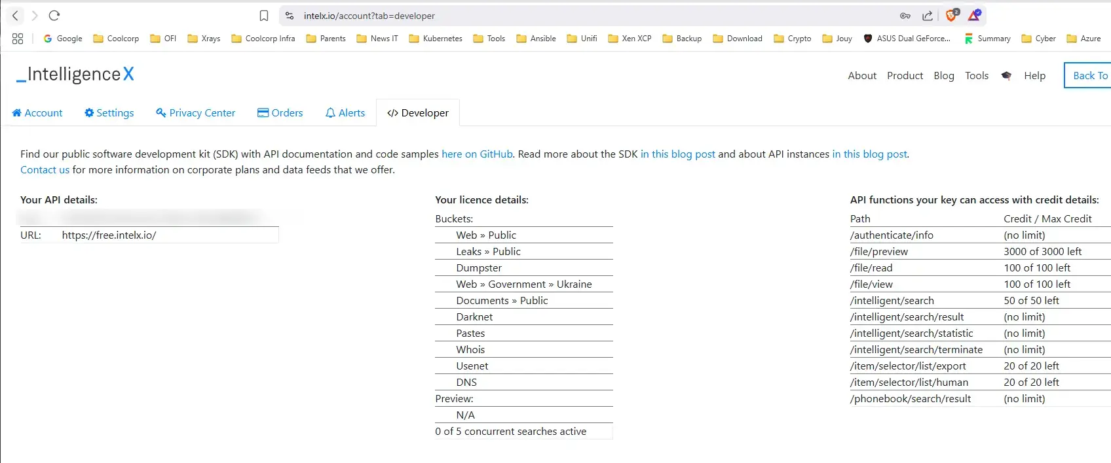
Task: Select the '3000 of 3000 left' credit value
Action: (1042, 252)
